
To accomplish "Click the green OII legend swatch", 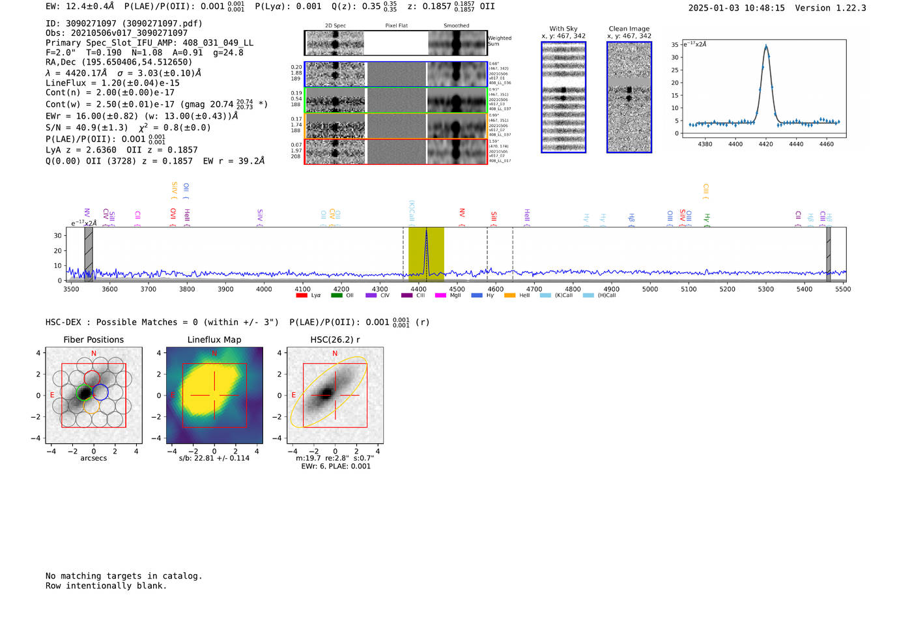I will 336,295.
